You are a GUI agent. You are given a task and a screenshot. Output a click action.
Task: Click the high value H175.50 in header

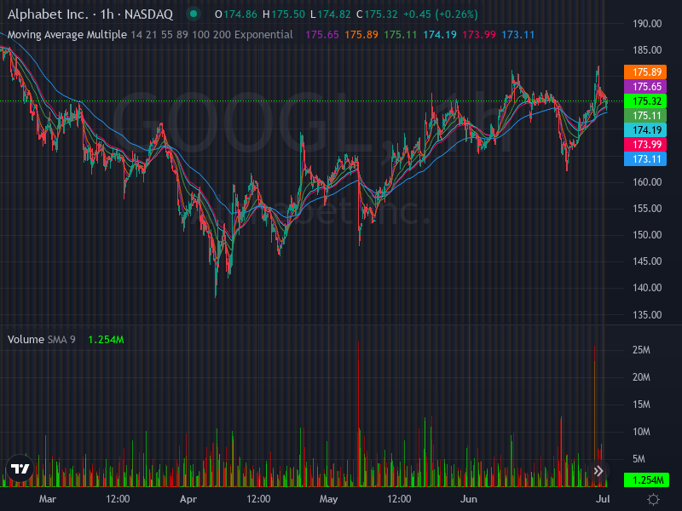pos(284,14)
